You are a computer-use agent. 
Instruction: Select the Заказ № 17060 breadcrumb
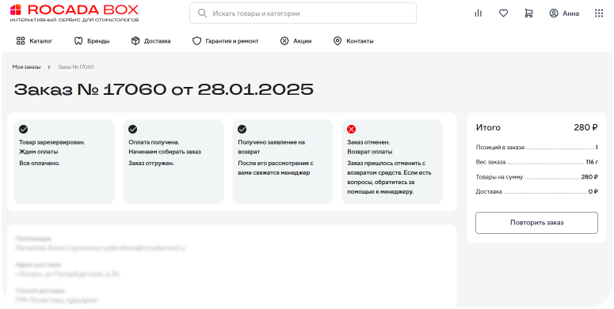point(75,67)
